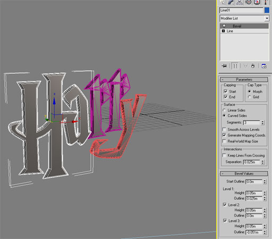Open the Motion panel tab
Image resolution: width=272 pixels, height=239 pixels.
coord(249,2)
